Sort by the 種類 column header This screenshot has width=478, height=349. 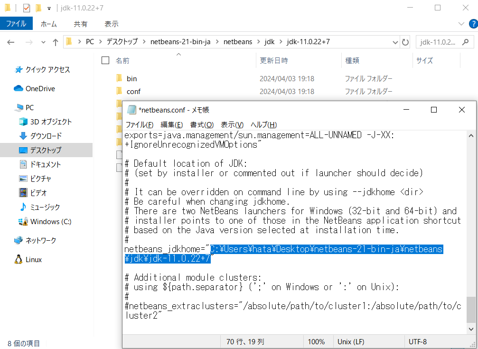[x=352, y=60]
